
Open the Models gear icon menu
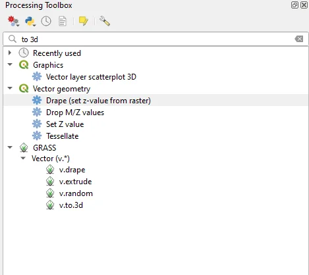pyautogui.click(x=13, y=21)
